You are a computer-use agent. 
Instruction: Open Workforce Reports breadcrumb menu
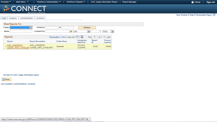76,2
